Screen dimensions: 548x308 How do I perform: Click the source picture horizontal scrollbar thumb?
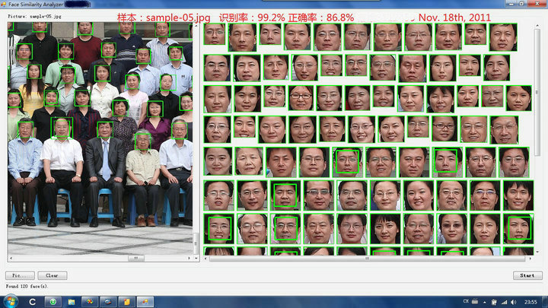coord(135,258)
